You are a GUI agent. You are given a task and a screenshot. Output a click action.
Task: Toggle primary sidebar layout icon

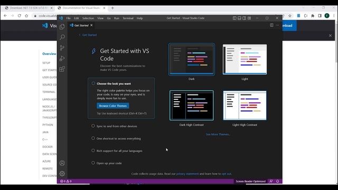[234, 18]
